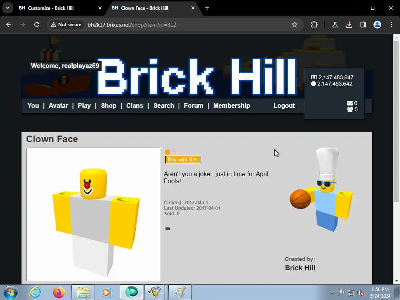Viewport: 400px width, 300px height.
Task: Open the Chrome Labs flask icon
Action: coord(335,25)
